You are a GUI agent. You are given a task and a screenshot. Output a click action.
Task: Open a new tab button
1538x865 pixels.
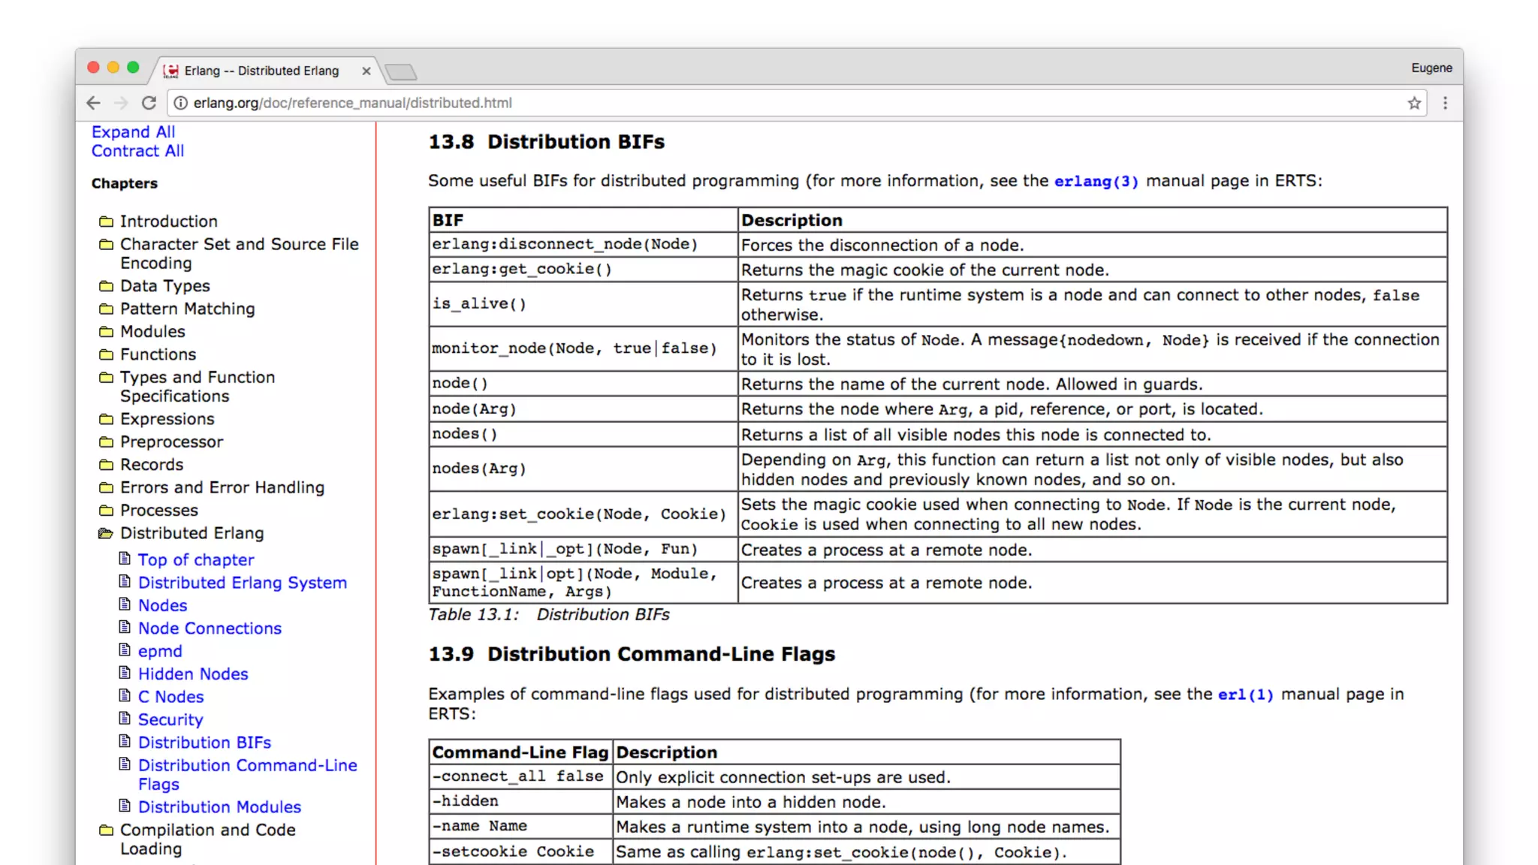[x=400, y=72]
